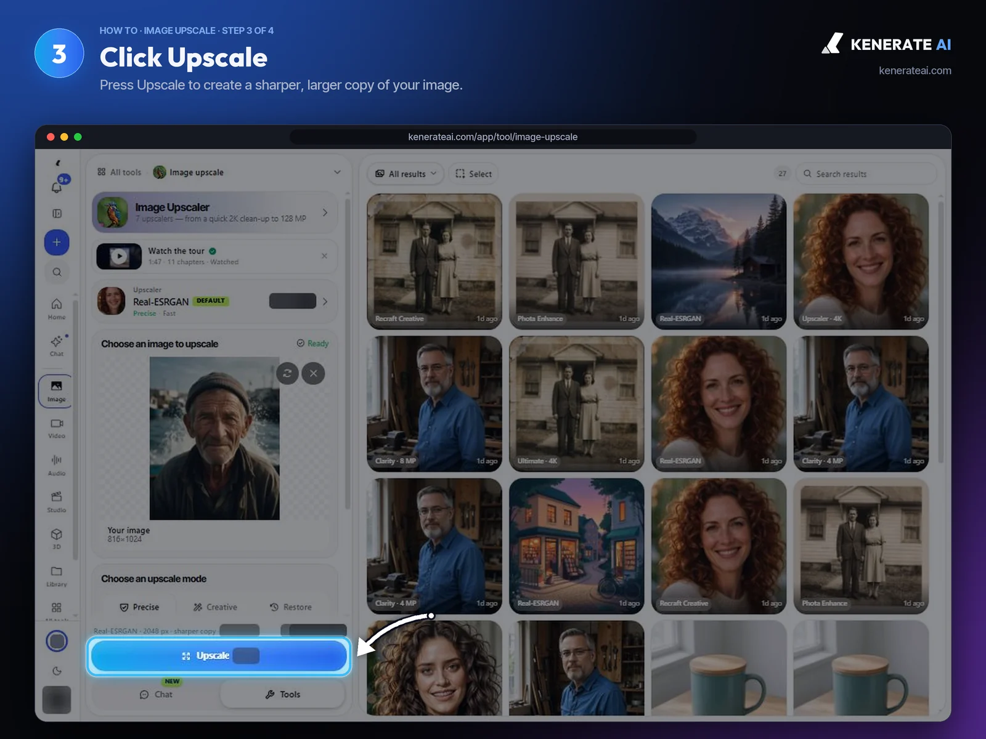This screenshot has height=739, width=986.
Task: Open the mountain lake Real-ESRGAN result
Action: point(719,261)
